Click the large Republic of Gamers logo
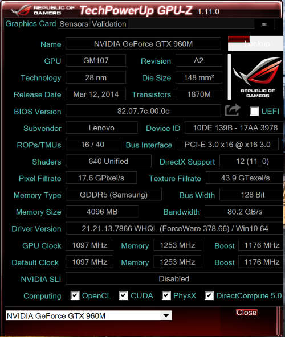 point(256,77)
